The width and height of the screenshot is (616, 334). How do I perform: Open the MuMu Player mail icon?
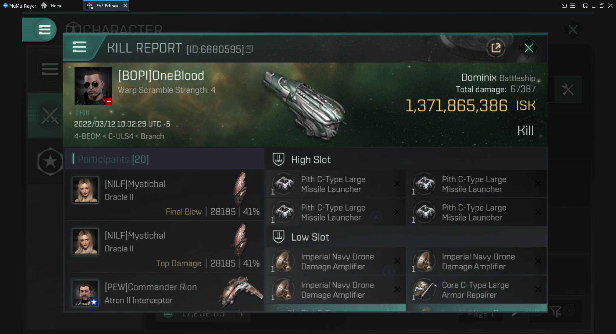[564, 6]
